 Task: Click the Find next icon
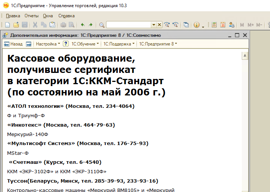coord(167,25)
